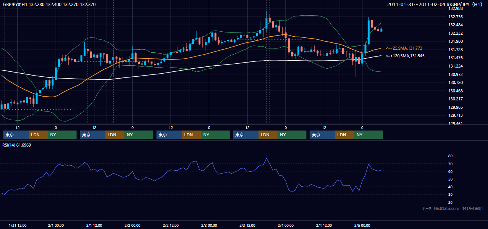
Task: Click RSI axis level 30
Action: pyautogui.click(x=450, y=195)
